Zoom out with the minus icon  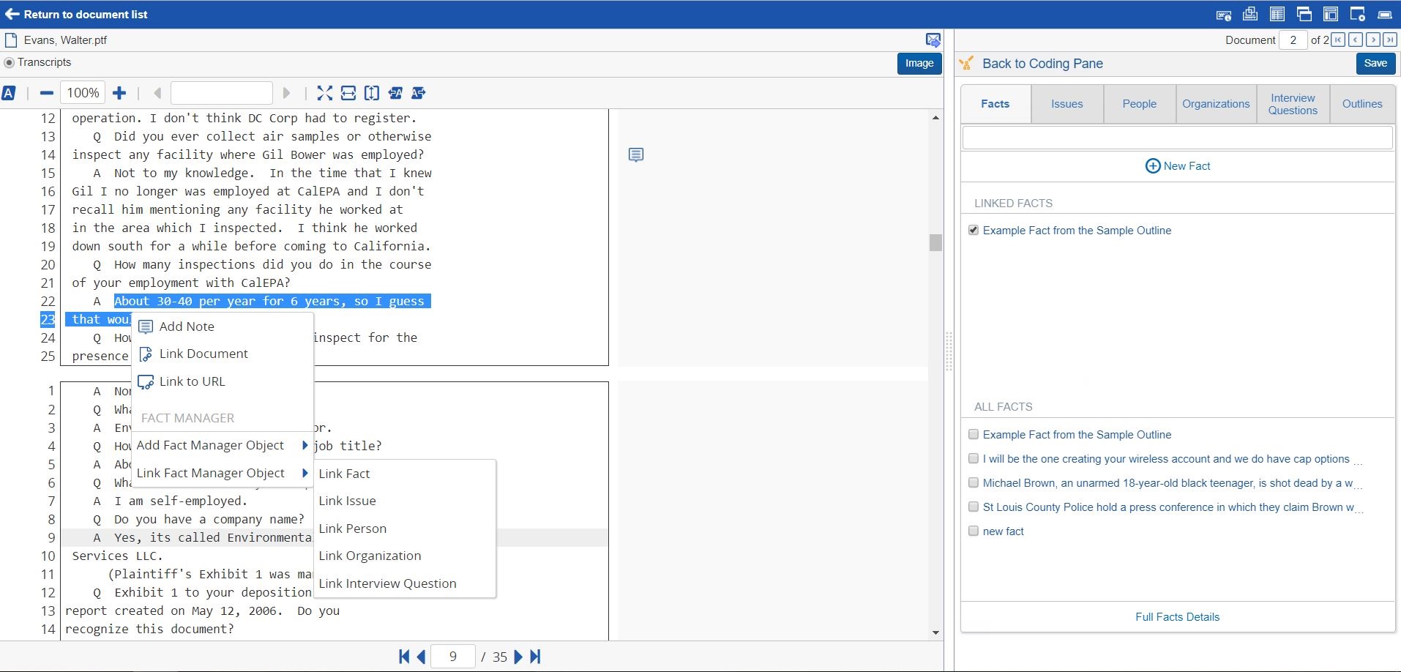coord(47,93)
